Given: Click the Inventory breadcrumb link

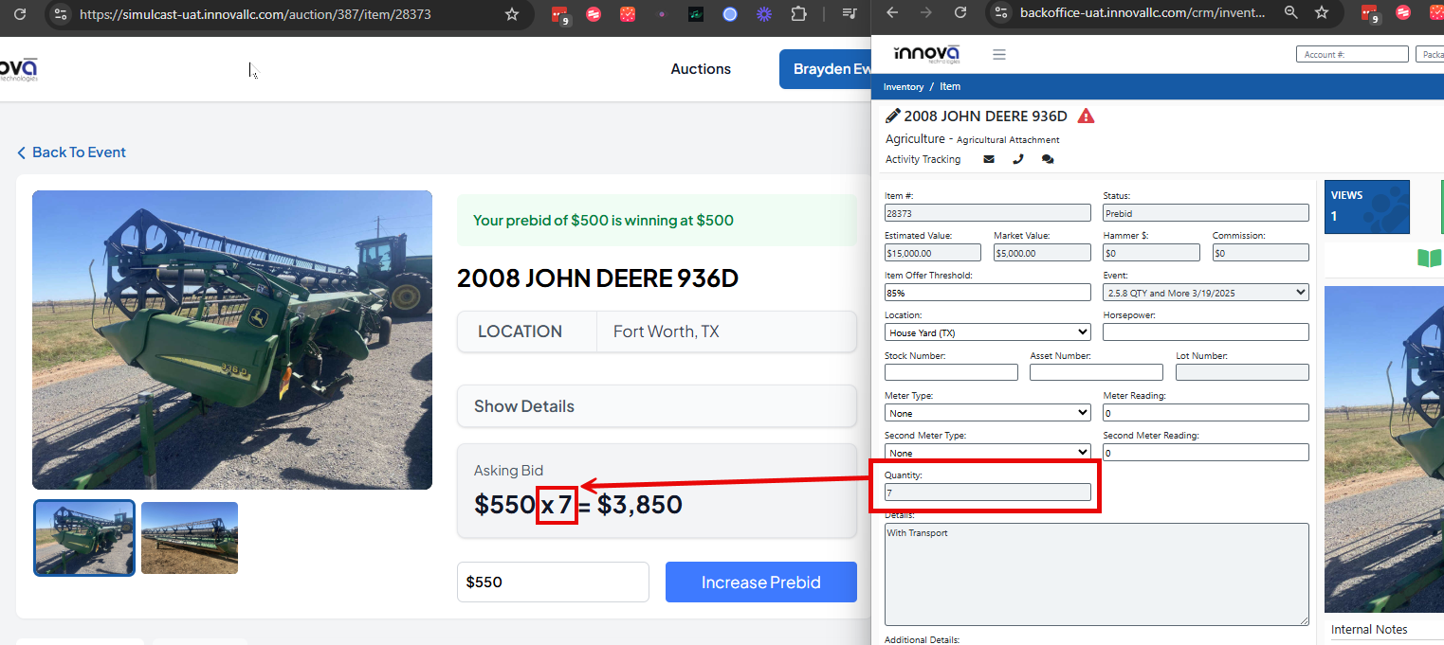Looking at the screenshot, I should click(904, 87).
